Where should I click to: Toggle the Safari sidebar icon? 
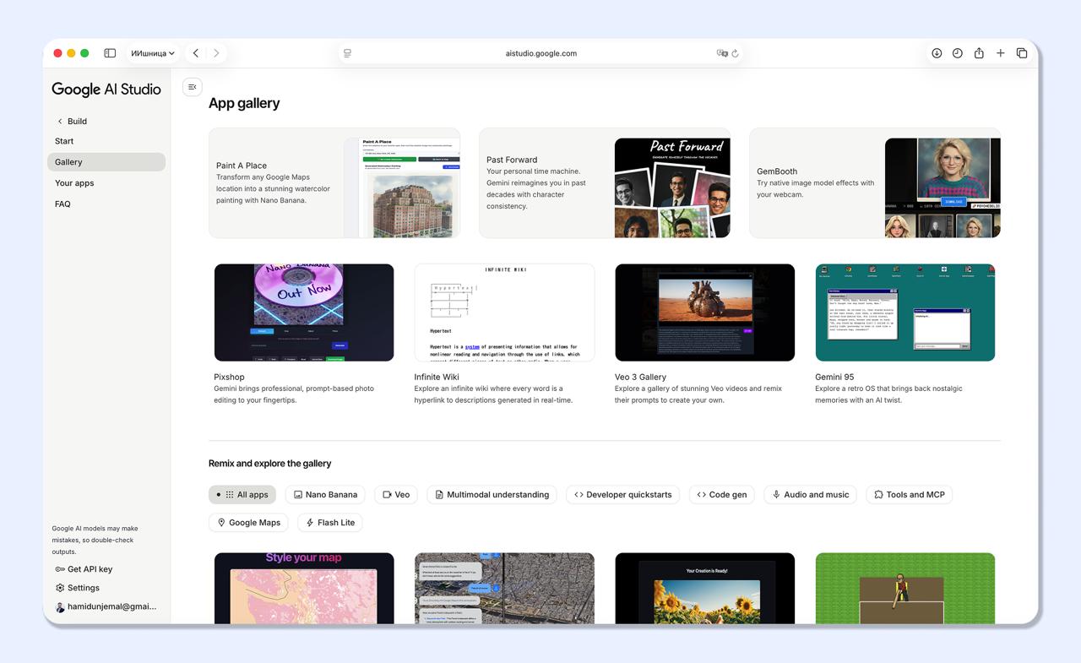coord(110,53)
